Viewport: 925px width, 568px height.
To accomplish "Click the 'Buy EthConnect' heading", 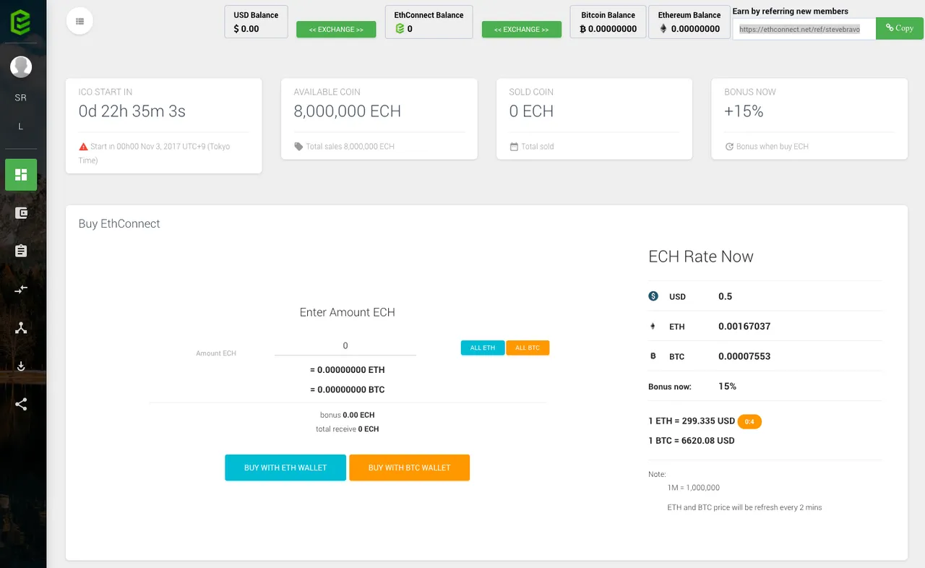I will click(x=119, y=223).
